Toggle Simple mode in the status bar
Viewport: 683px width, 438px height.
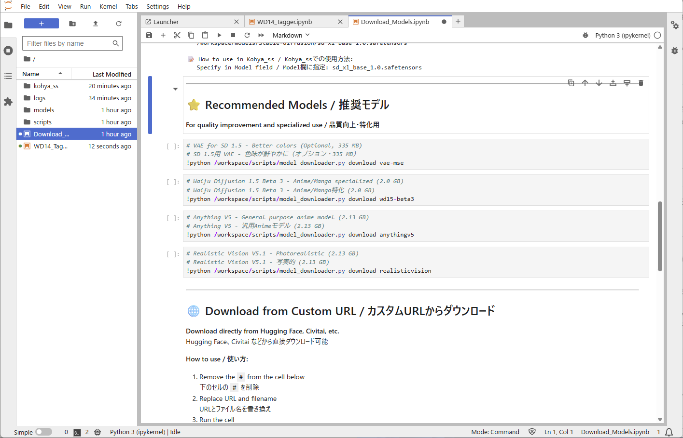tap(43, 432)
